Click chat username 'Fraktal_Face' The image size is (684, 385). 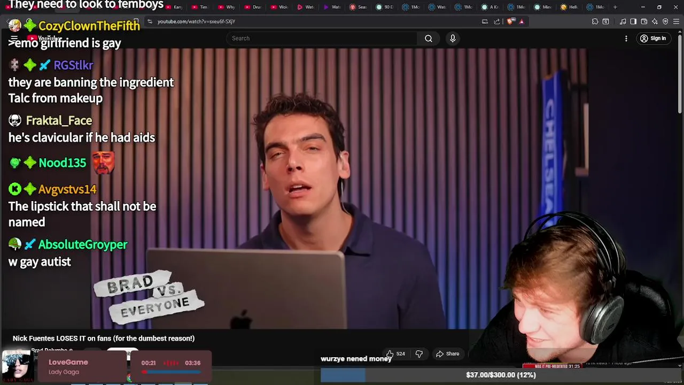pyautogui.click(x=59, y=120)
